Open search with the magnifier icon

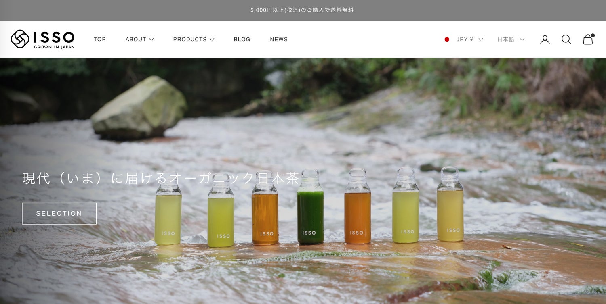point(566,40)
